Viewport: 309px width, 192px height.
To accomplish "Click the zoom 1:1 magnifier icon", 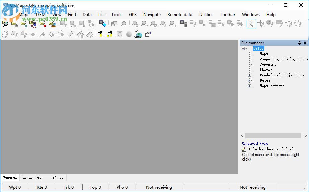I will [x=172, y=24].
